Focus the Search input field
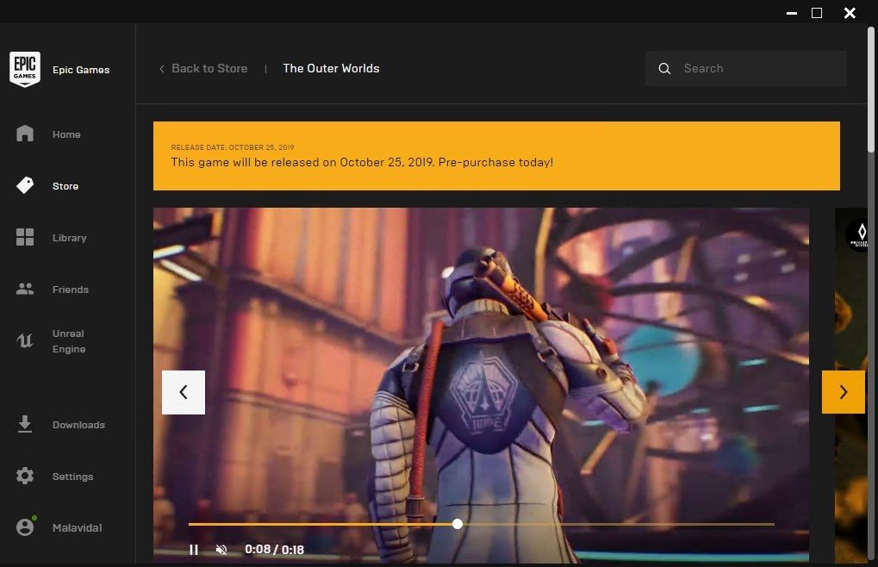This screenshot has width=878, height=567. tap(758, 69)
